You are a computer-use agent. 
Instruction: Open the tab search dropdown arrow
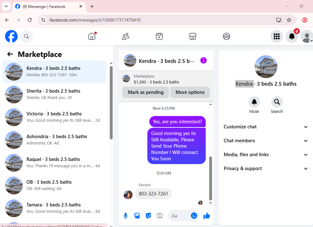pyautogui.click(x=6, y=6)
